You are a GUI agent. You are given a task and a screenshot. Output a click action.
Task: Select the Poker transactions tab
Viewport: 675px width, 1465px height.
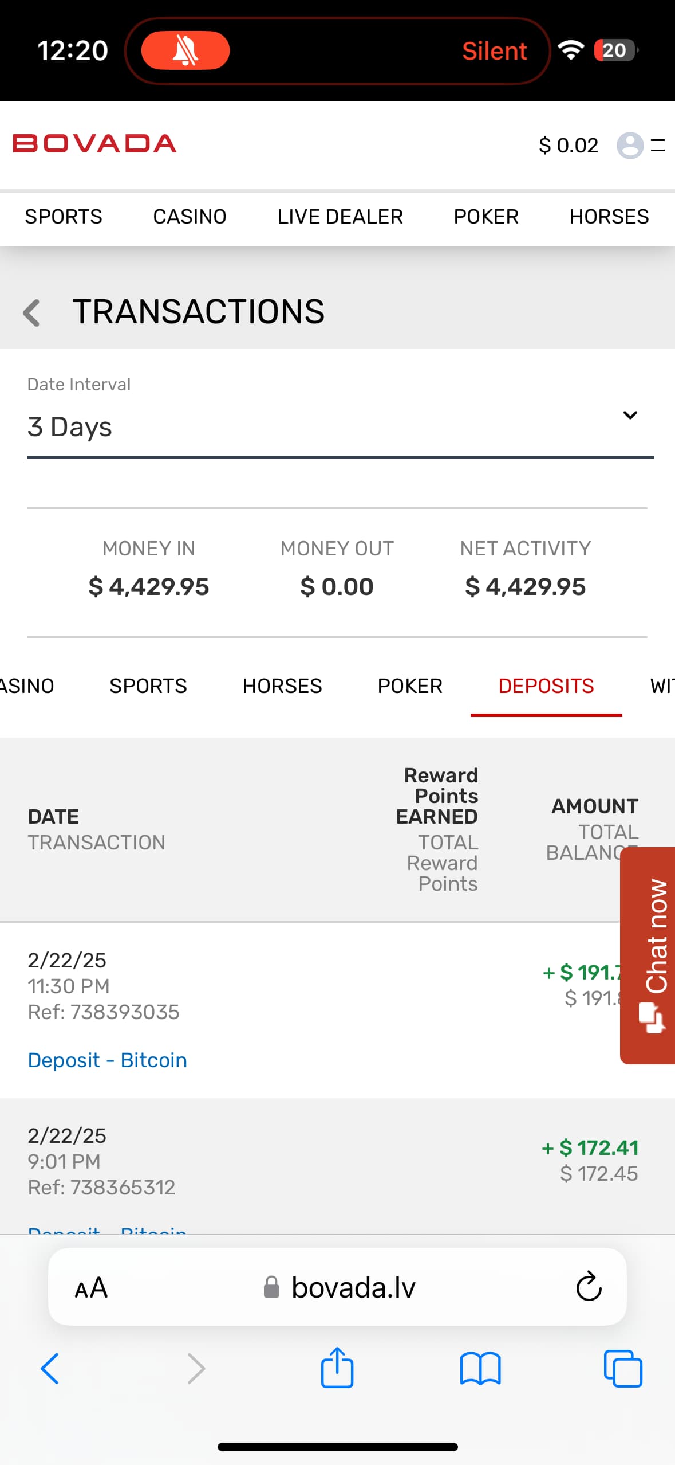409,686
